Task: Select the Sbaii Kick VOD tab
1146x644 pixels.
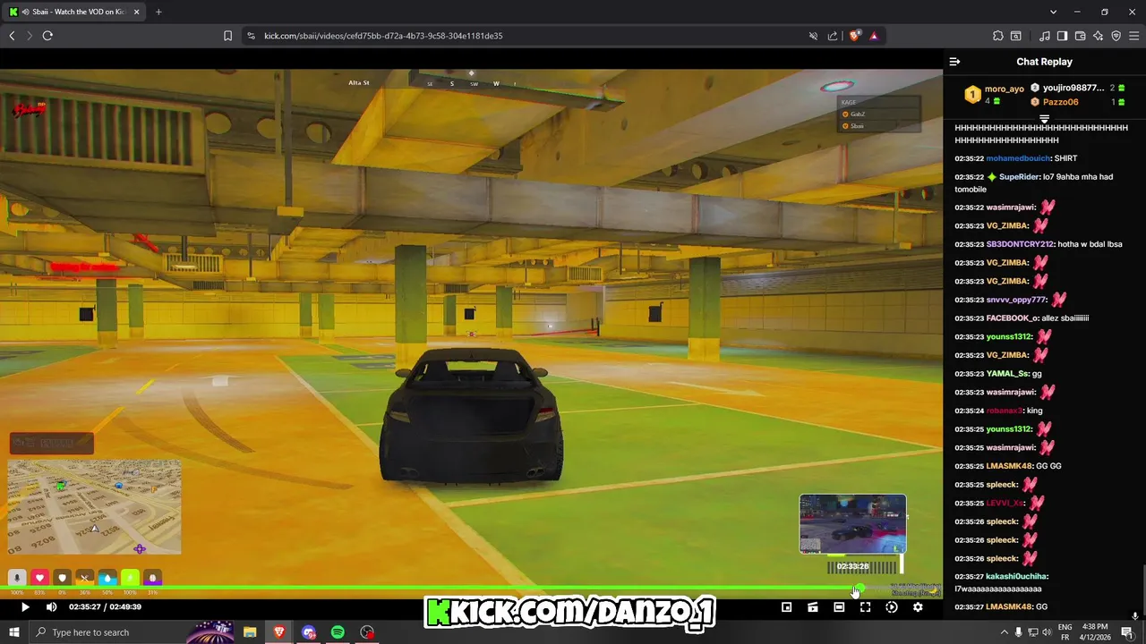Action: (73, 12)
